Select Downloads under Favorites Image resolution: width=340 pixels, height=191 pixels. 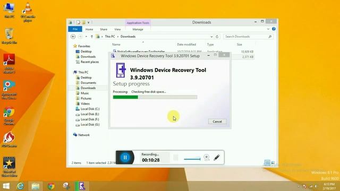(88, 57)
